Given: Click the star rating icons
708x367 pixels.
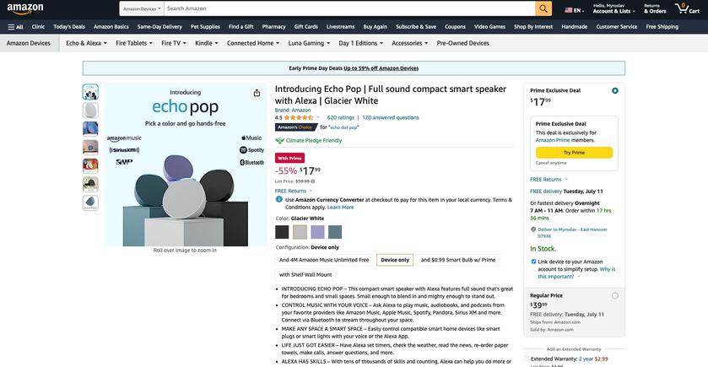Looking at the screenshot, I should [300, 117].
